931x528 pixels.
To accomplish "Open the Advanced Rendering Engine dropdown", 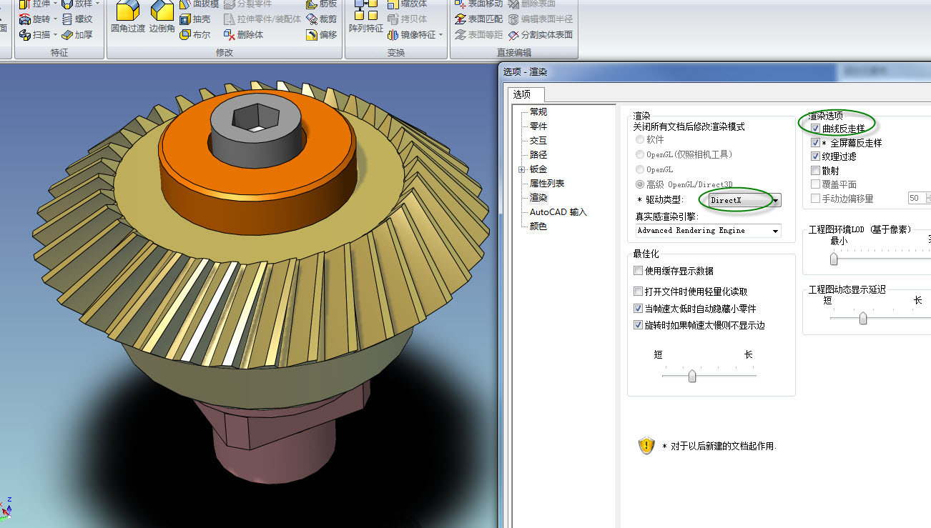I will coord(775,231).
